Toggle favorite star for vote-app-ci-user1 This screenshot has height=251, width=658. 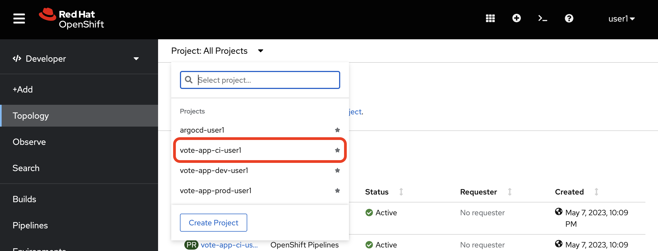(337, 150)
